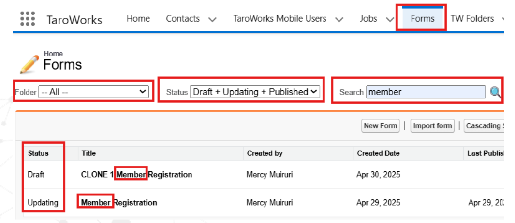
Task: Click the New Form button
Action: [x=381, y=126]
